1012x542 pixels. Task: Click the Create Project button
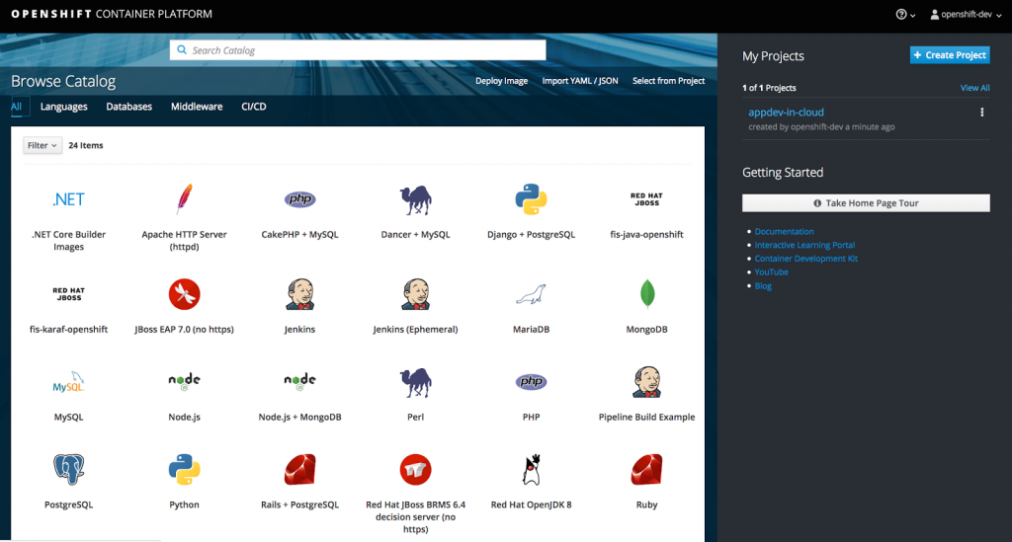(x=950, y=55)
